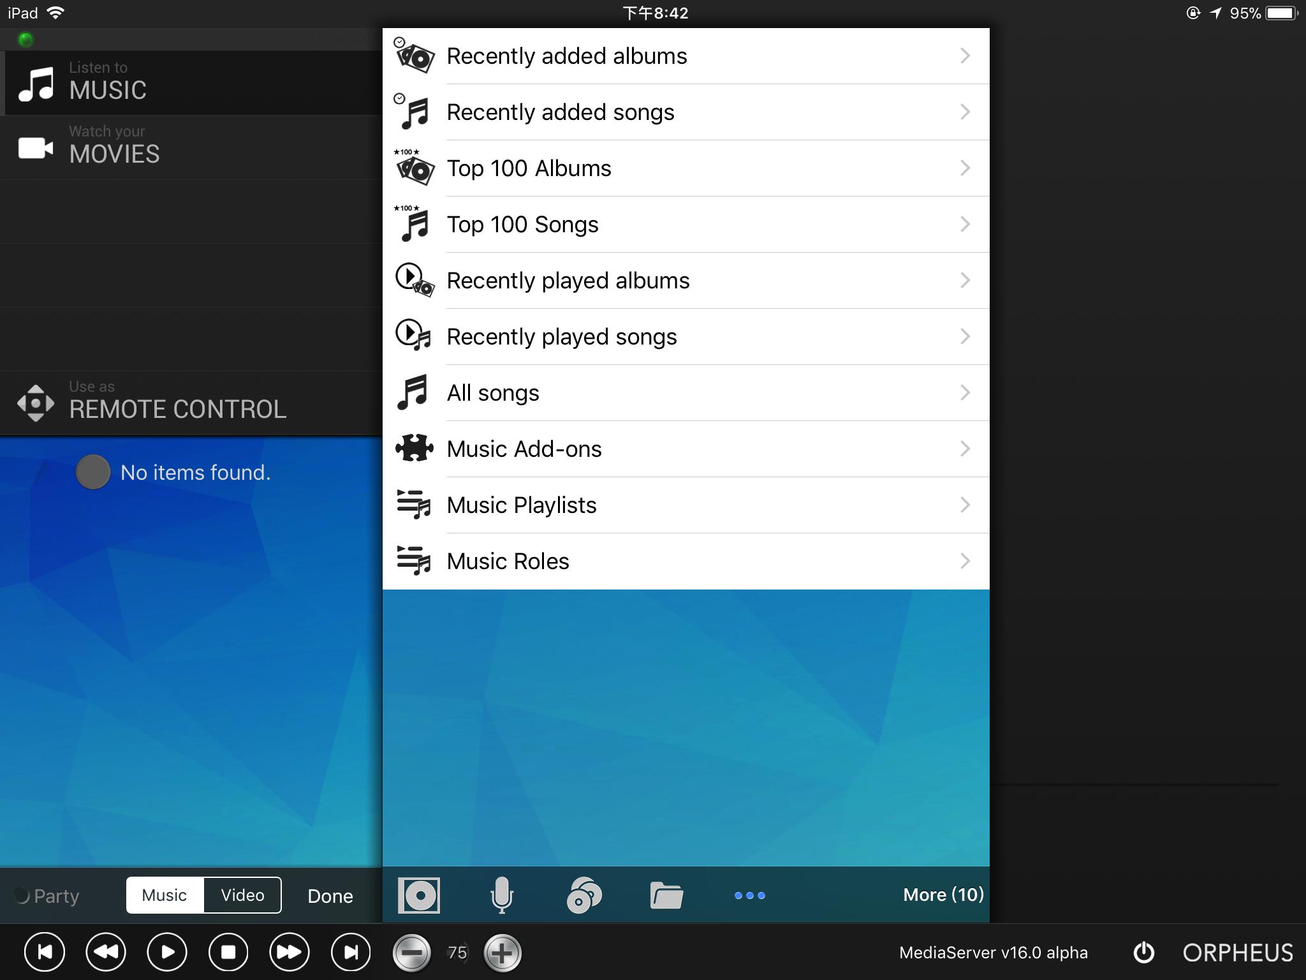The image size is (1306, 980).
Task: Click the gray circle beside No items found
Action: click(93, 472)
